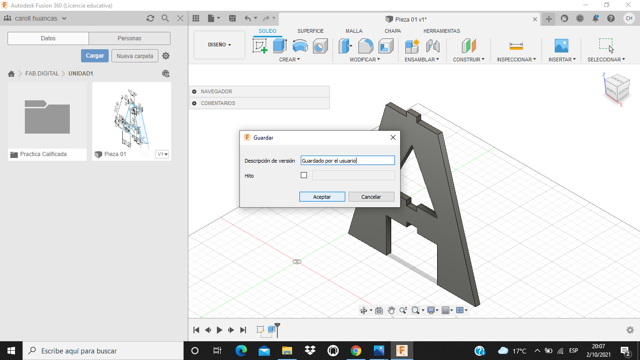The width and height of the screenshot is (640, 360).
Task: Expand the SELECCIONAR menu
Action: (606, 60)
